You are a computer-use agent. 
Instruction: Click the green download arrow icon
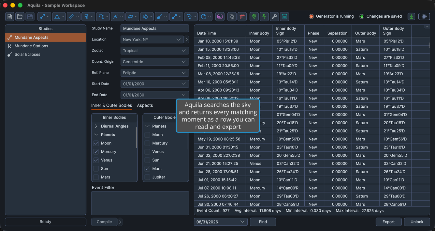(412, 16)
